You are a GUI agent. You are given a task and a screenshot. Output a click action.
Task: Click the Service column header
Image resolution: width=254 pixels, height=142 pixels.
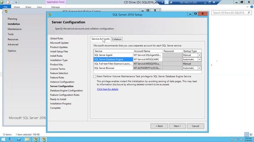[113, 51]
